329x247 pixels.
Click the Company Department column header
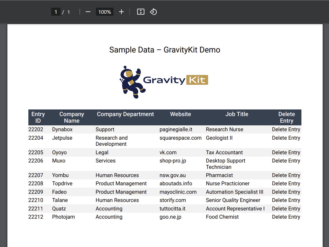coord(125,114)
